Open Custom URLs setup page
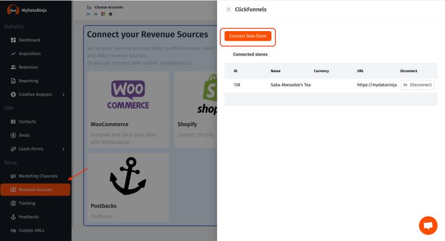 tap(31, 230)
